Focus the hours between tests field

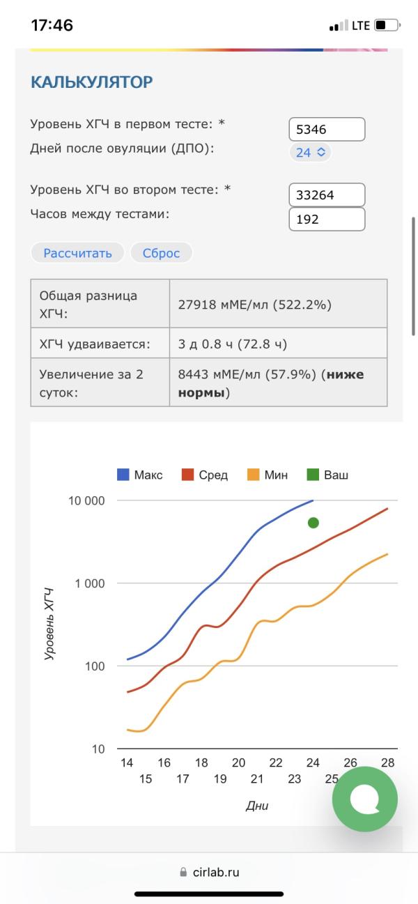(x=327, y=219)
